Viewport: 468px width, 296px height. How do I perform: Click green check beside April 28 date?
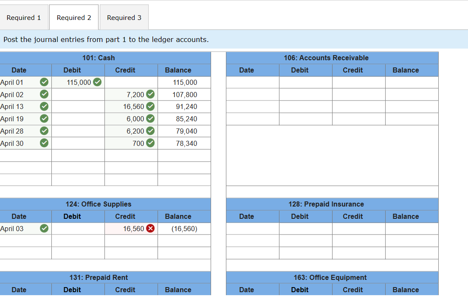click(44, 131)
